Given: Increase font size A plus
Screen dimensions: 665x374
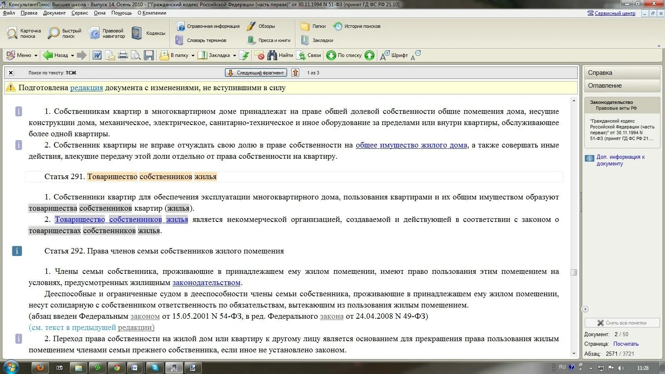Looking at the screenshot, I should point(384,55).
